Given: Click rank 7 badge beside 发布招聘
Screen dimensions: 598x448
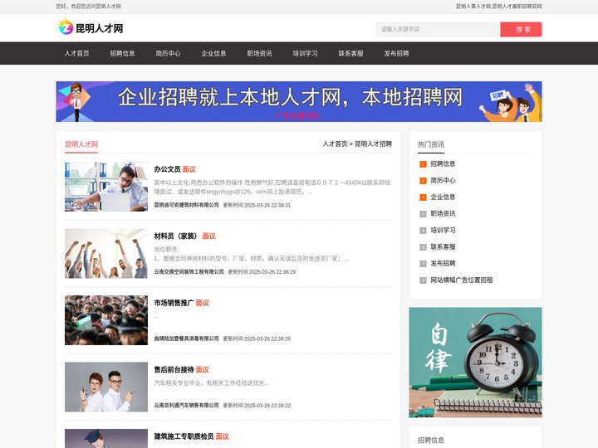Looking at the screenshot, I should tap(423, 264).
